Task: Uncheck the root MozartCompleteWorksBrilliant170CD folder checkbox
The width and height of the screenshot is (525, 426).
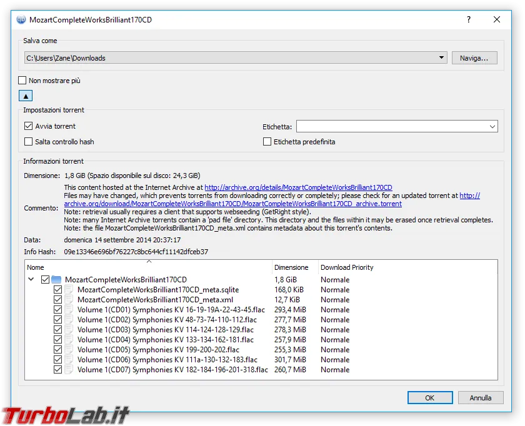Action: [45, 279]
